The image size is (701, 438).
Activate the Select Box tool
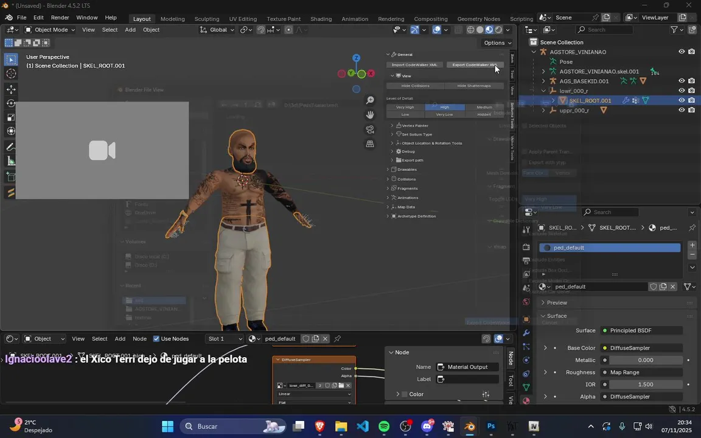pos(11,60)
